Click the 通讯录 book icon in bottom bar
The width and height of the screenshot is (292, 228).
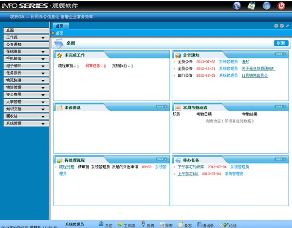(200, 225)
